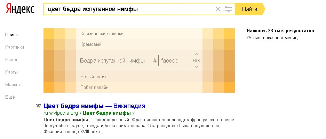Click the Yandex logo
326x139 pixels.
click(x=20, y=9)
